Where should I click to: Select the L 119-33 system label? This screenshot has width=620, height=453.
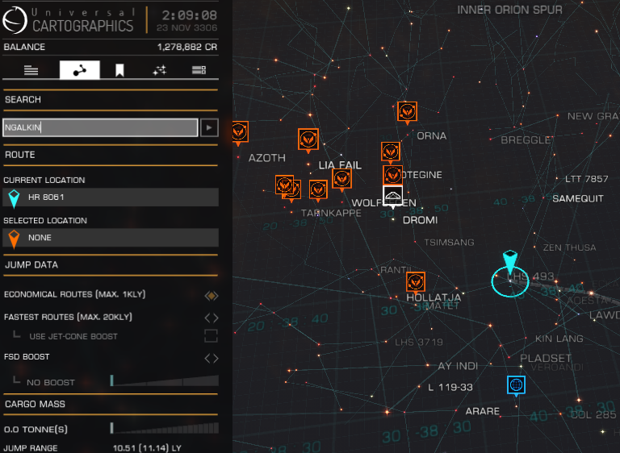(450, 388)
